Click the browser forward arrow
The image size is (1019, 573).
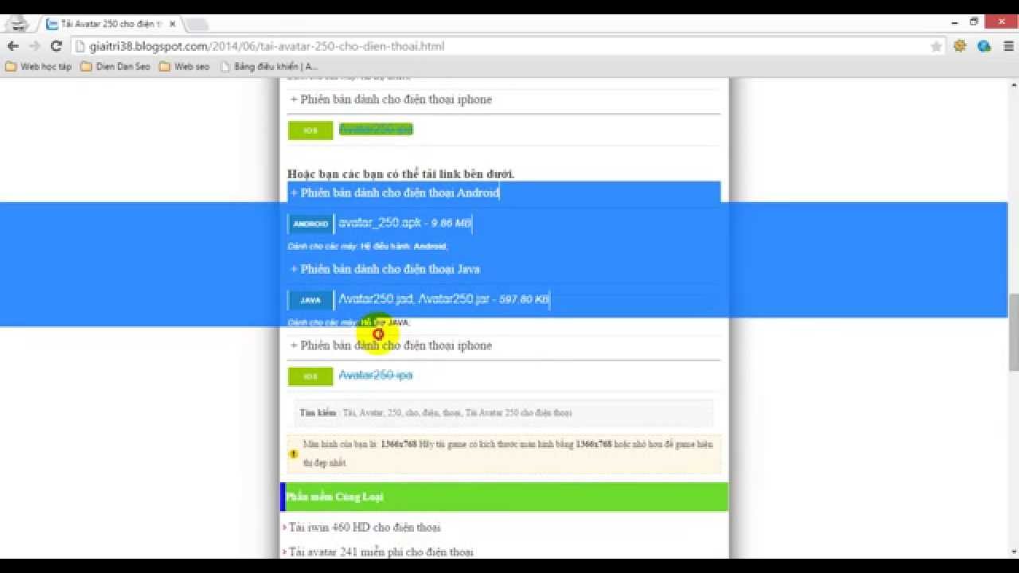(x=34, y=46)
